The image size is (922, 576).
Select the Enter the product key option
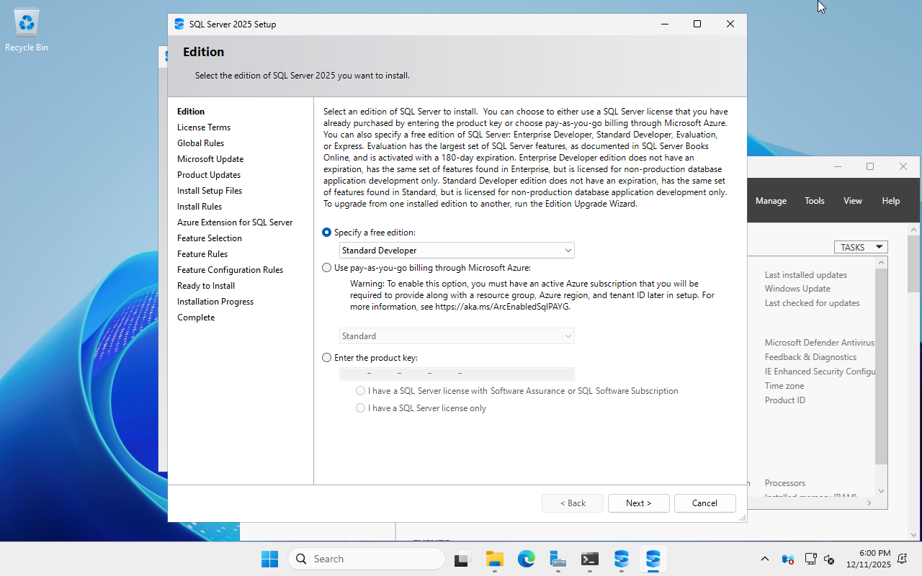coord(326,357)
